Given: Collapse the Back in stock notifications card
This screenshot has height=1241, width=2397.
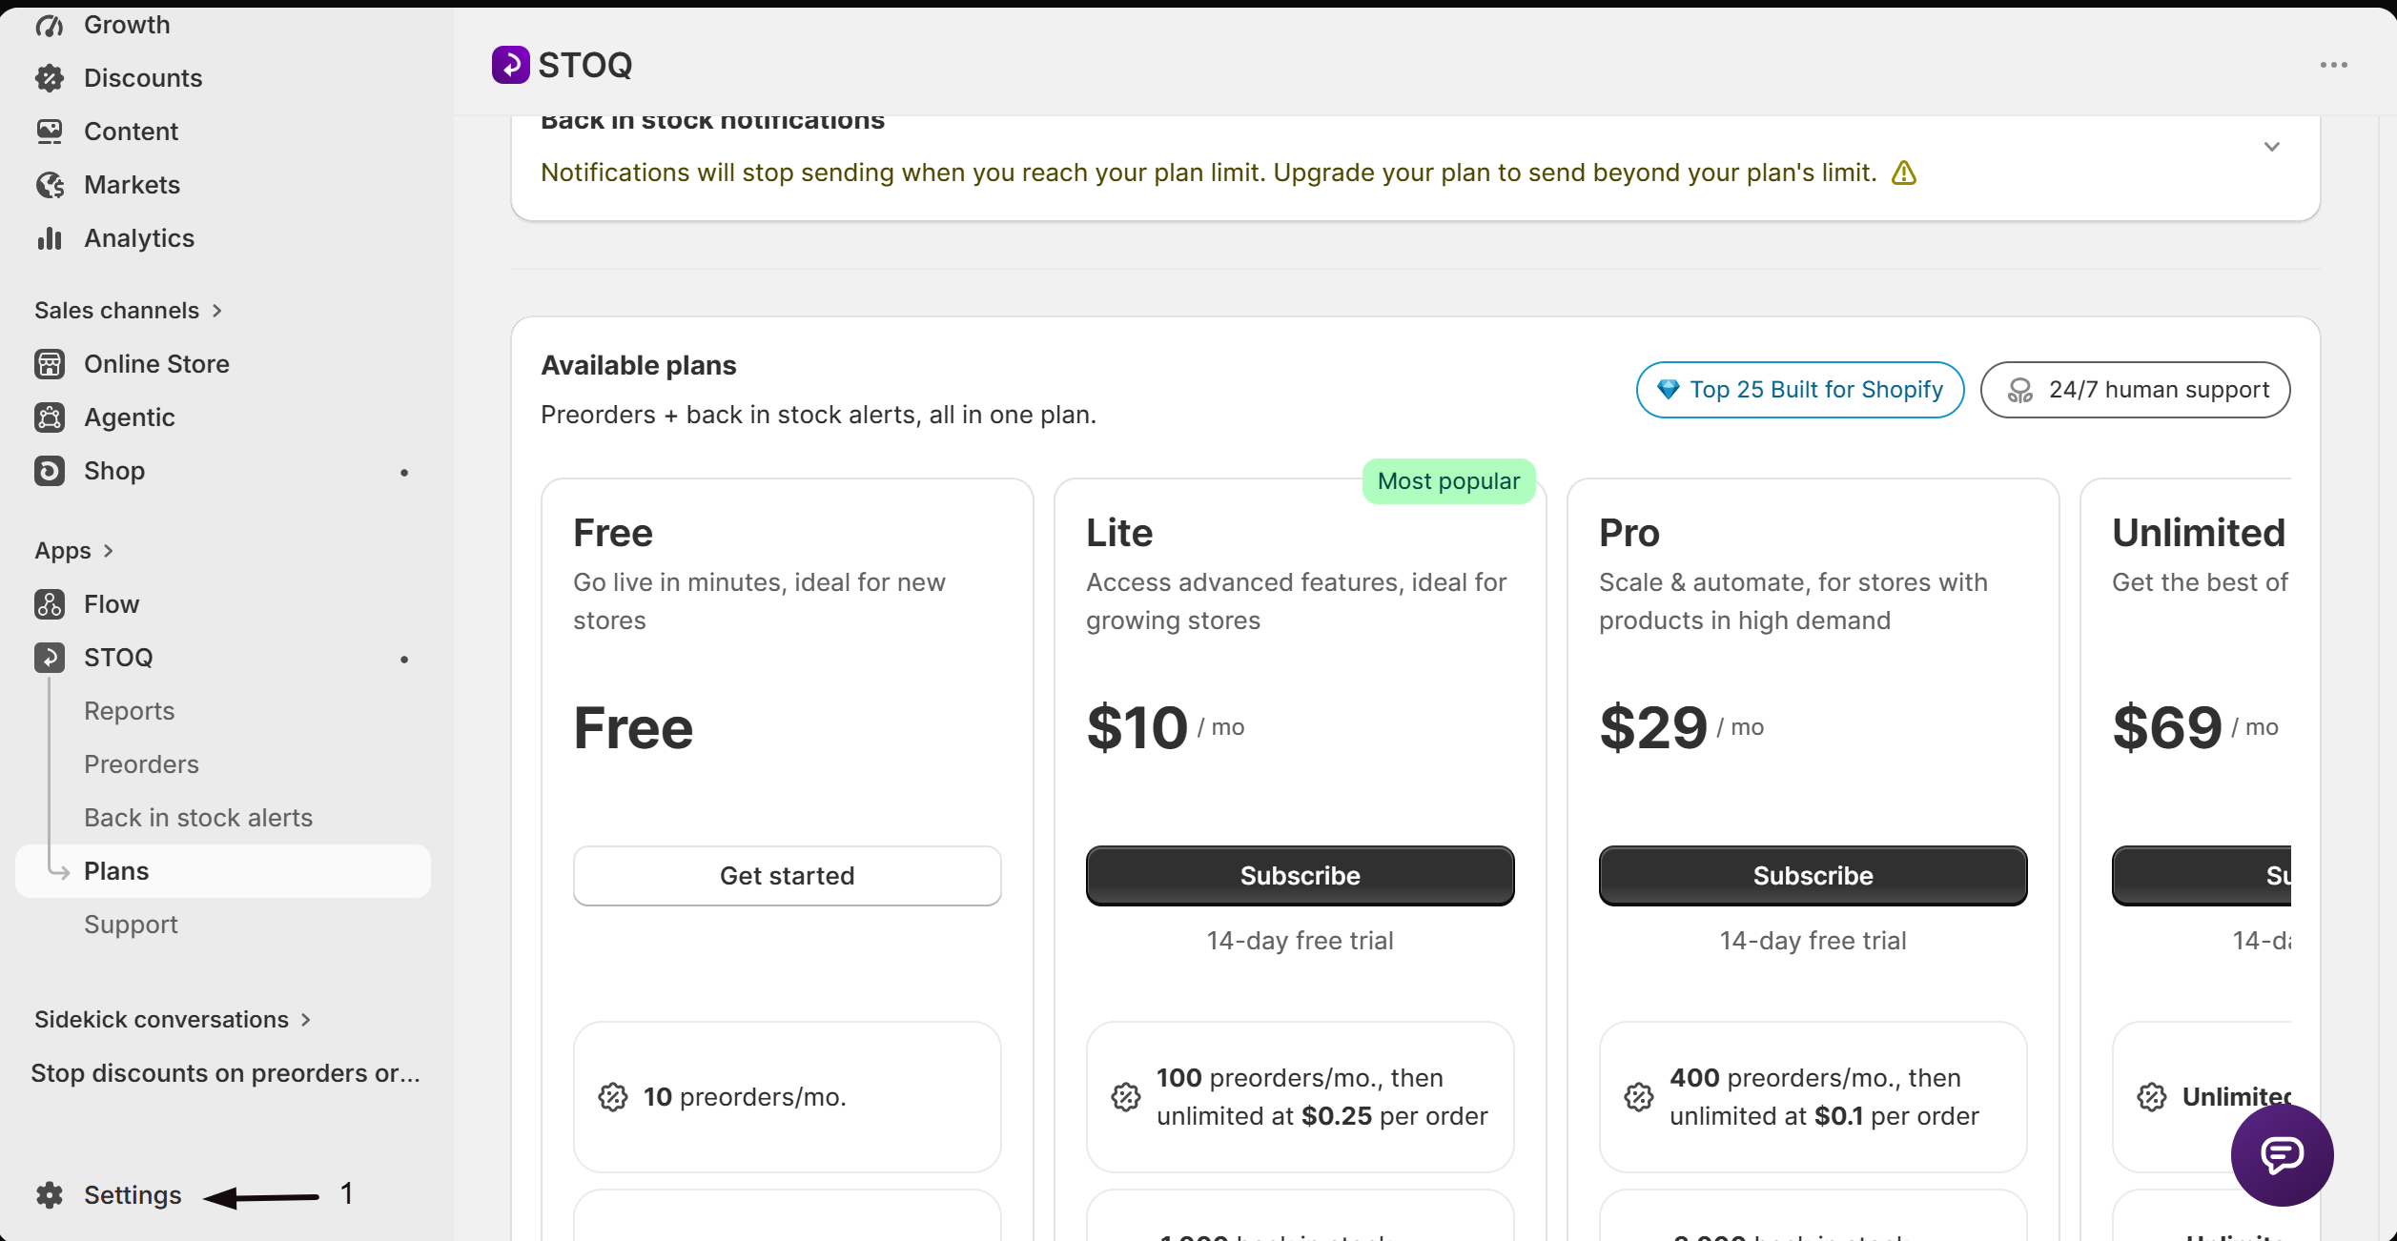Looking at the screenshot, I should pos(2272,147).
